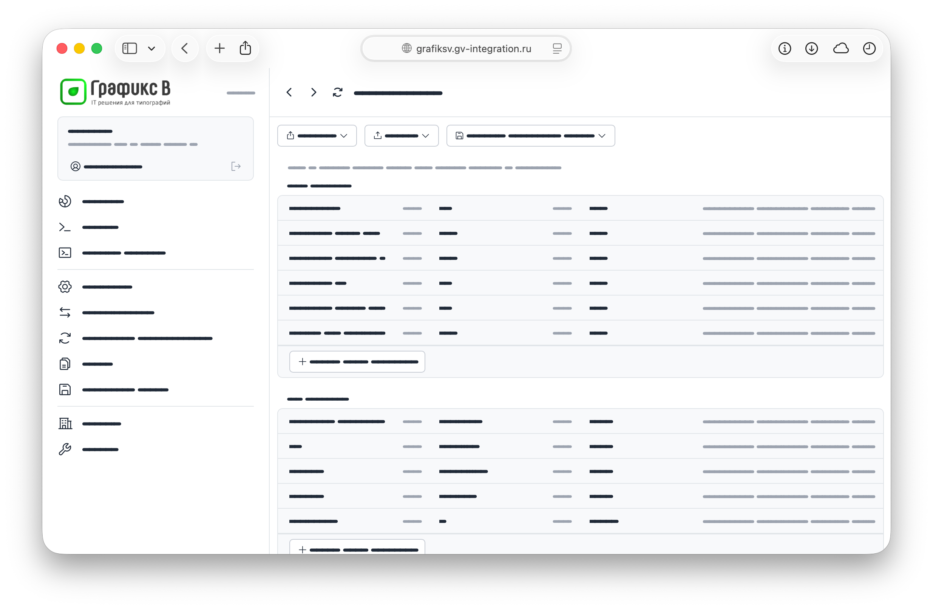
Task: Toggle the Safari sidebar panel
Action: coord(130,49)
